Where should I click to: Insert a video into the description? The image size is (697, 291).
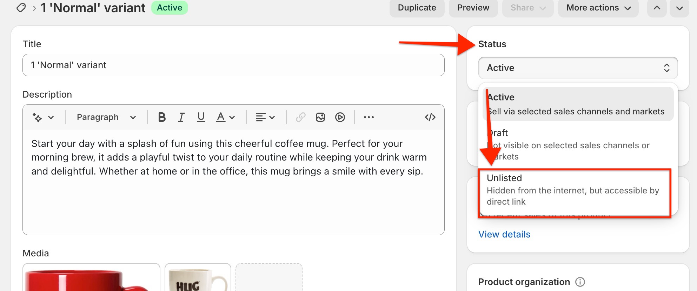[340, 117]
